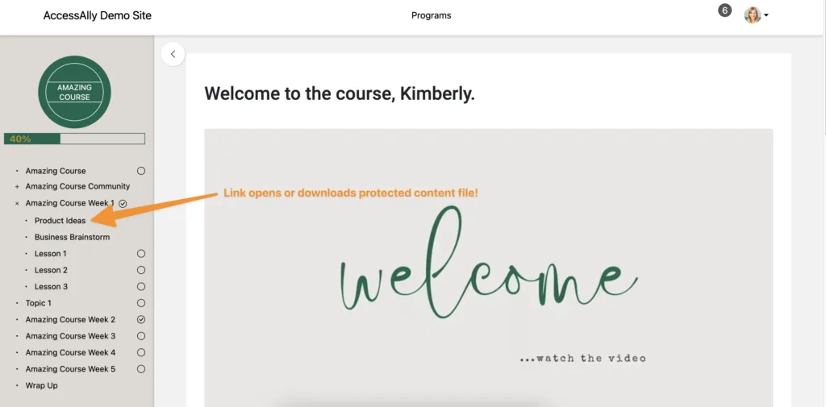Open the Business Brainstorm link
This screenshot has height=407, width=826.
tap(72, 238)
